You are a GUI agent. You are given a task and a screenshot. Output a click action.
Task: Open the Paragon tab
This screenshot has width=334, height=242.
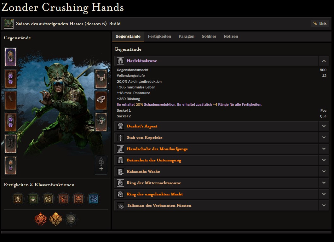tap(187, 37)
